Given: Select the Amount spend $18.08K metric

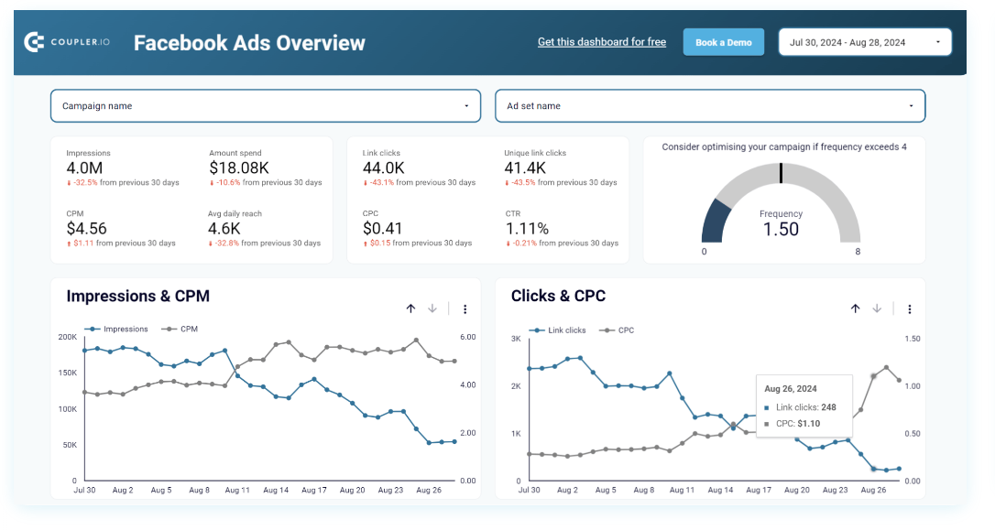Looking at the screenshot, I should [238, 168].
